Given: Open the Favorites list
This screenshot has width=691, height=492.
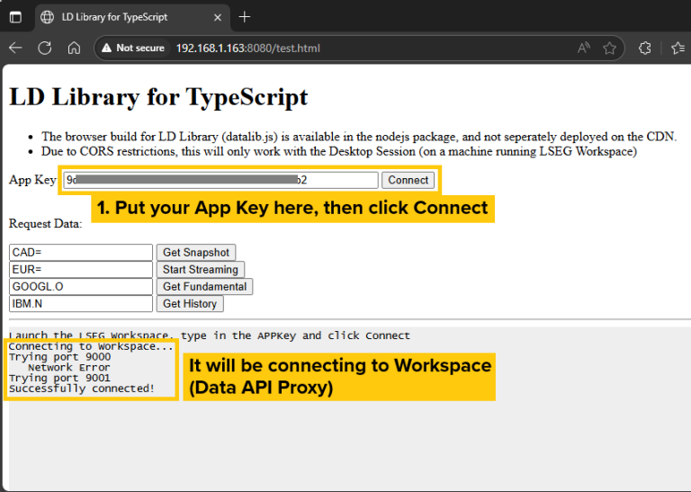Looking at the screenshot, I should coord(678,48).
